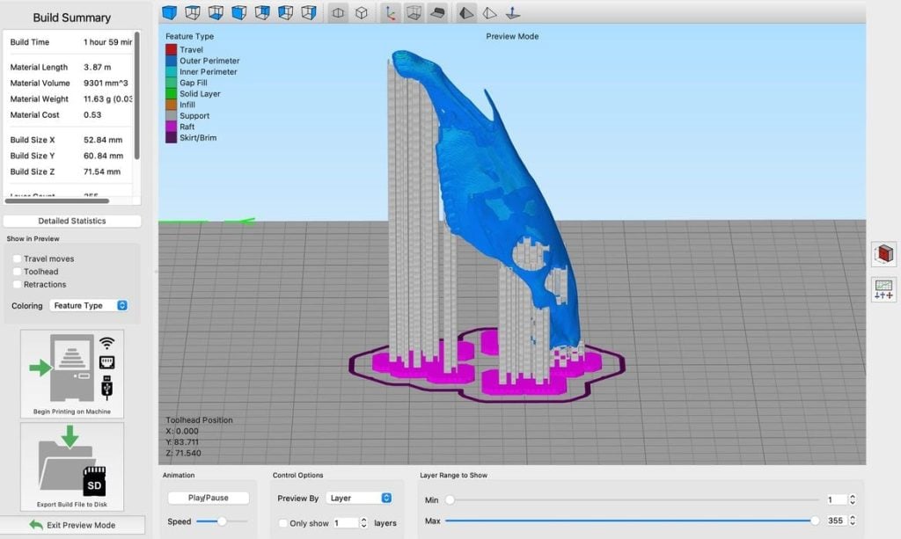Toggle the print bed display icon
Screen dimensions: 901x539
437,12
